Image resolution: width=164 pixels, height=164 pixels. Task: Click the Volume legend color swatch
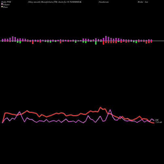point(2,4)
